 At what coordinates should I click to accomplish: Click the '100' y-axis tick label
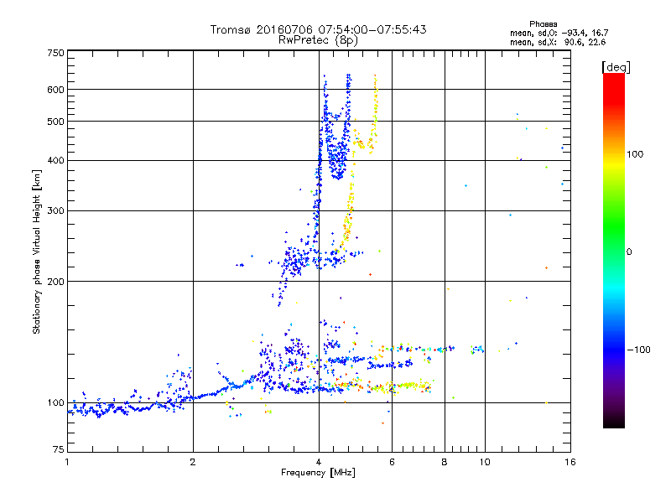(55, 403)
